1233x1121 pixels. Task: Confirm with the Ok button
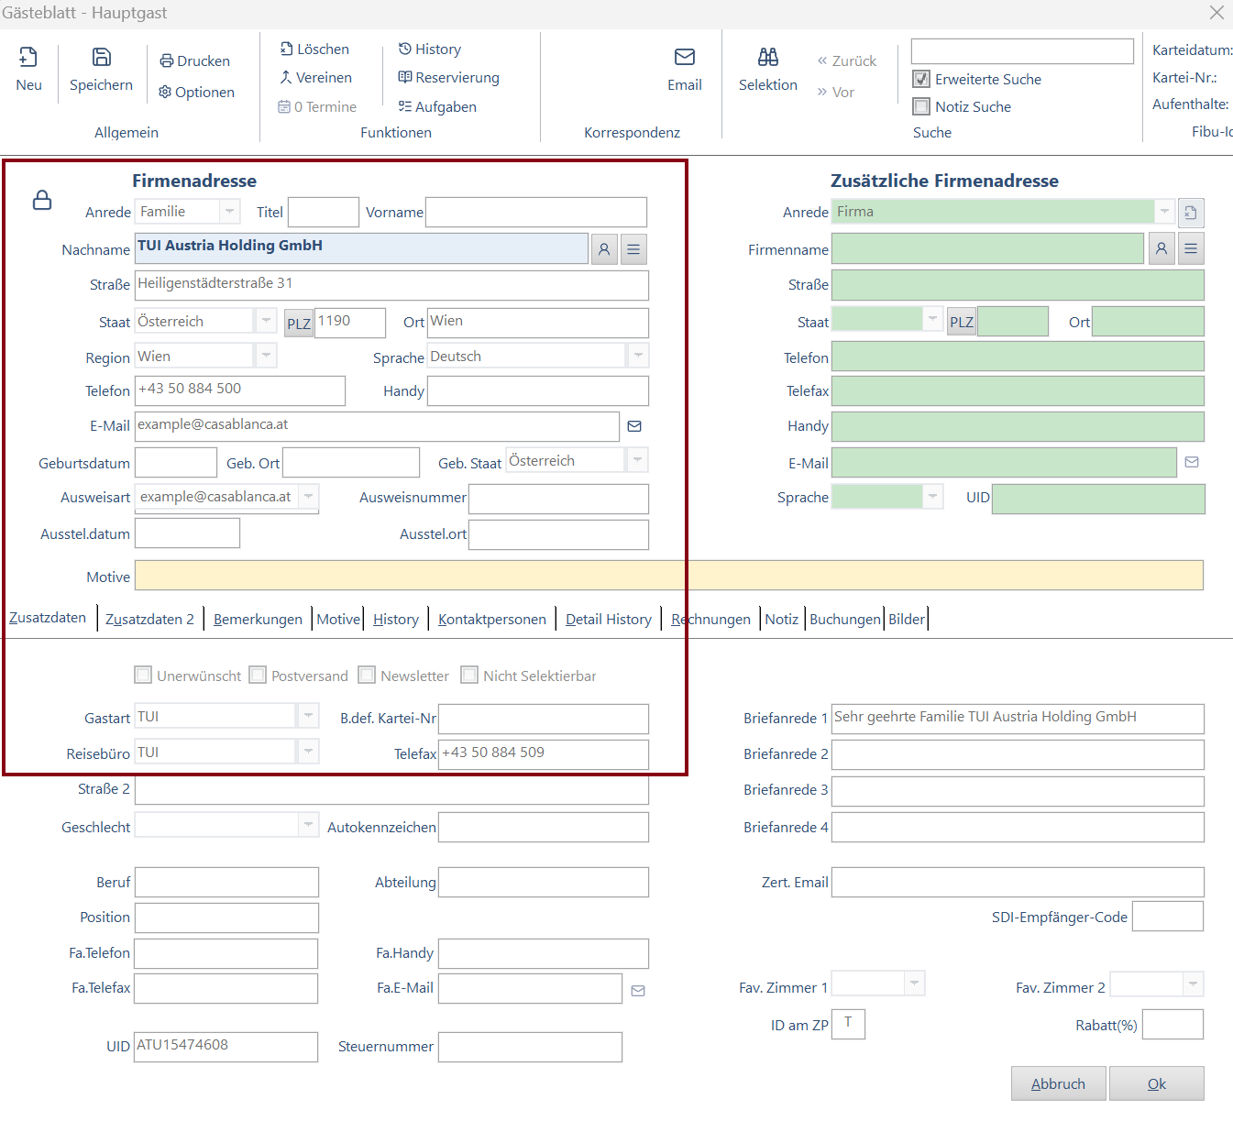pos(1157,1083)
